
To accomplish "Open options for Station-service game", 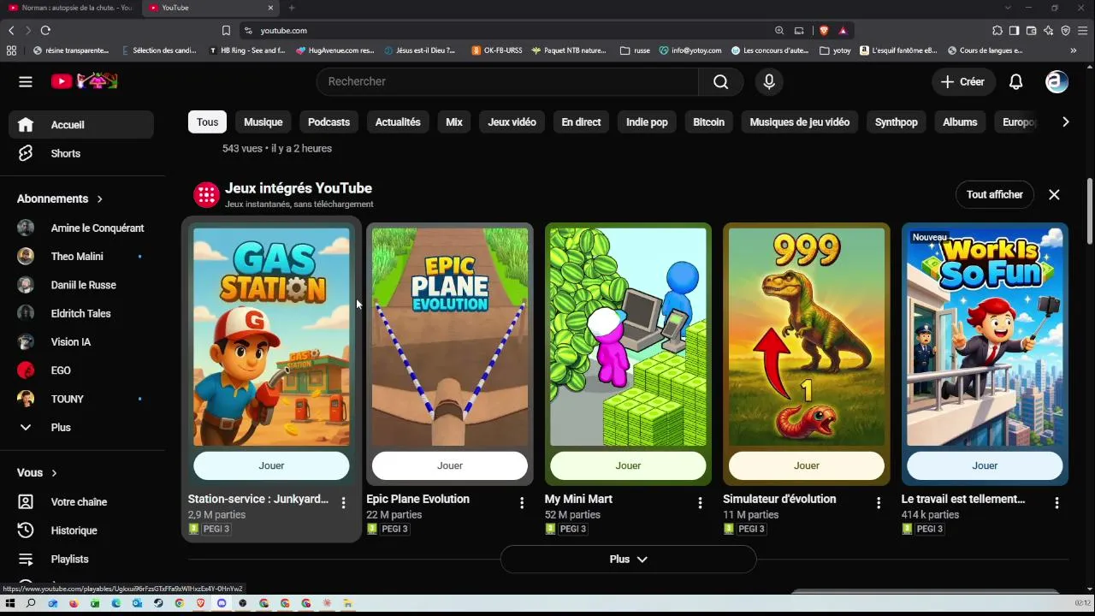I will click(343, 503).
